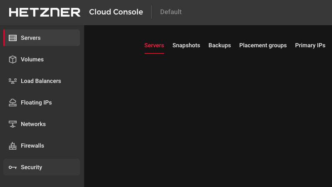
Task: Switch to the Snapshots tab
Action: (x=186, y=45)
